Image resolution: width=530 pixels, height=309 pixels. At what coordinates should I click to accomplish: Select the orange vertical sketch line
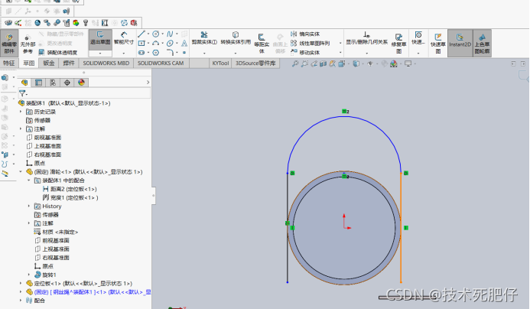pos(401,227)
